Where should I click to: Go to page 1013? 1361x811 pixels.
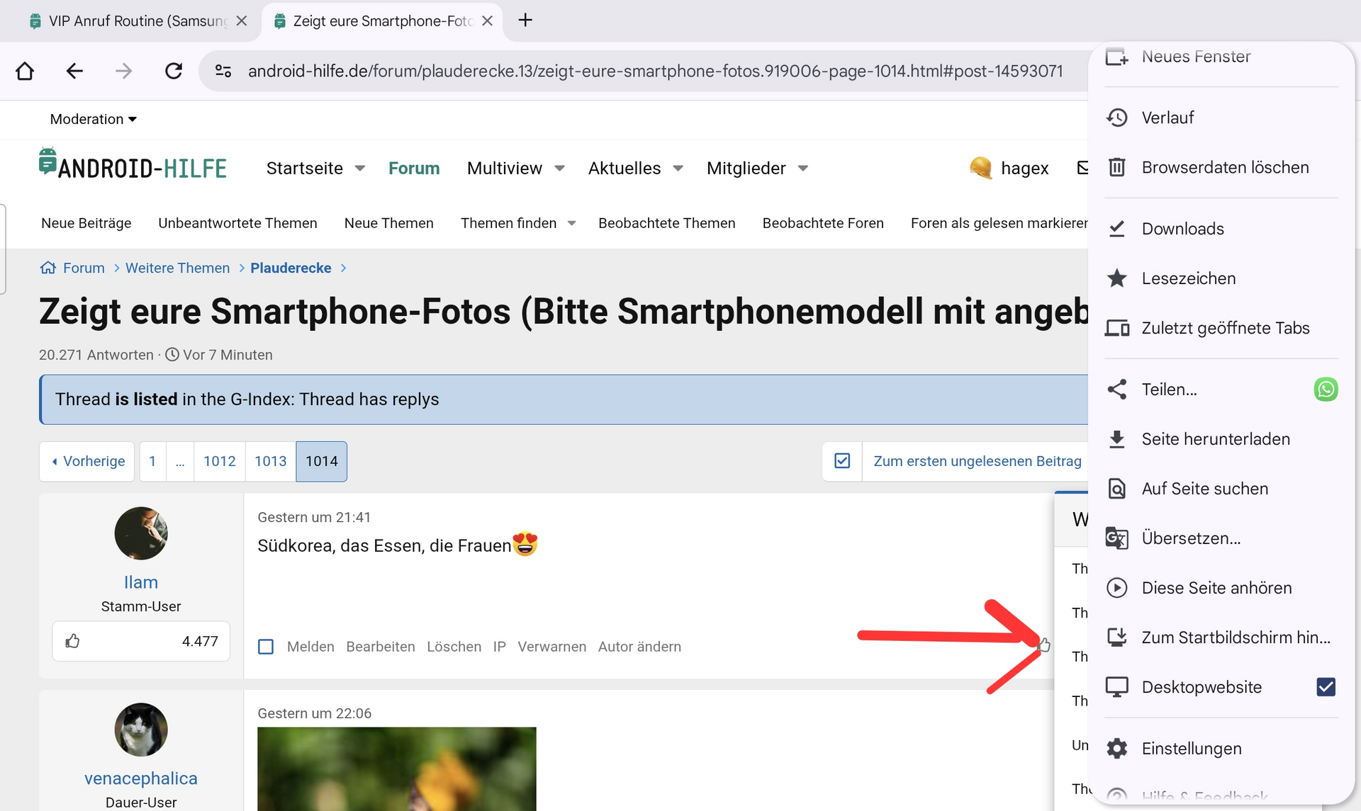270,461
